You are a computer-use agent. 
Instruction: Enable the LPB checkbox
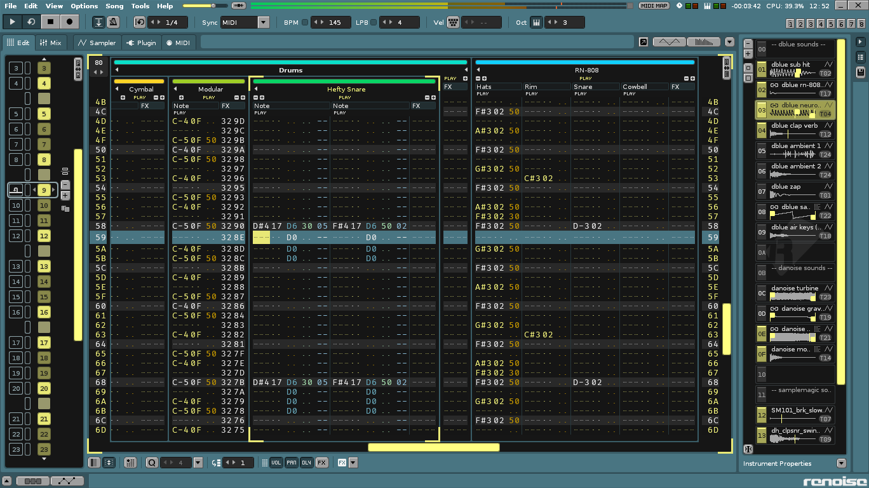coord(374,22)
